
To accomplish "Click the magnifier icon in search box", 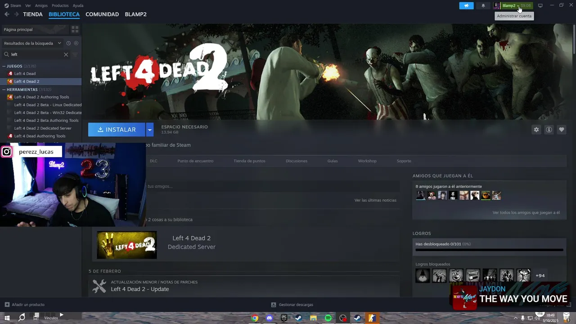I will (7, 54).
